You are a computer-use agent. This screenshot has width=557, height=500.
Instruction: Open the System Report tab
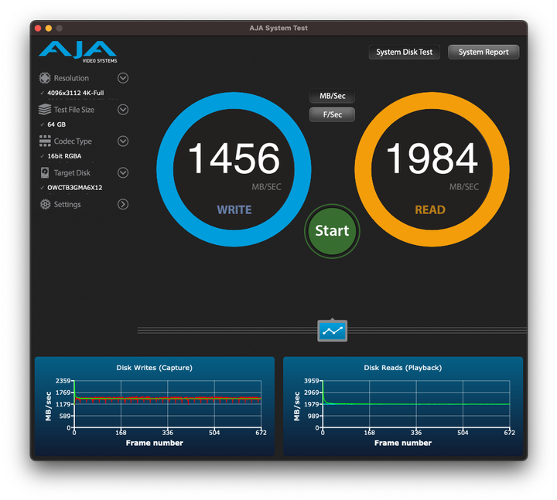(484, 53)
